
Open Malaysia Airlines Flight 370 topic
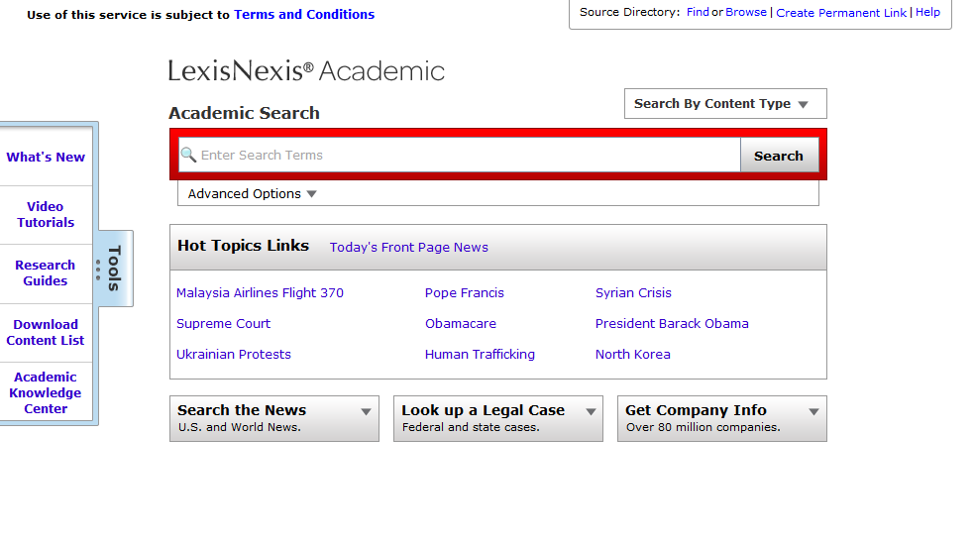pyautogui.click(x=260, y=293)
